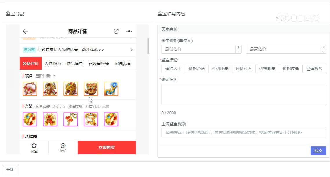Select the first 套装 ring item thumbnail
Image resolution: width=330 pixels, height=177 pixels.
click(x=30, y=119)
